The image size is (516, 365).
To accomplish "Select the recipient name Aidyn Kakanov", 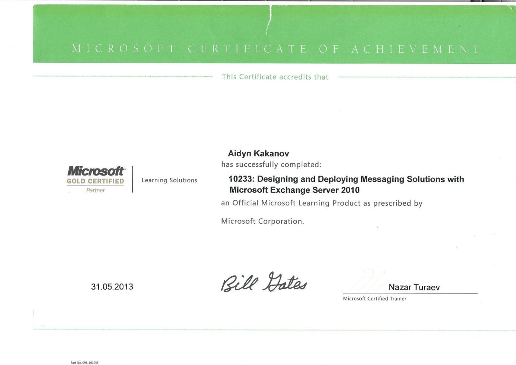I will 258,154.
